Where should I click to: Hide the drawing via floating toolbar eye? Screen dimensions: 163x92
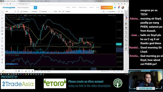click(29, 71)
